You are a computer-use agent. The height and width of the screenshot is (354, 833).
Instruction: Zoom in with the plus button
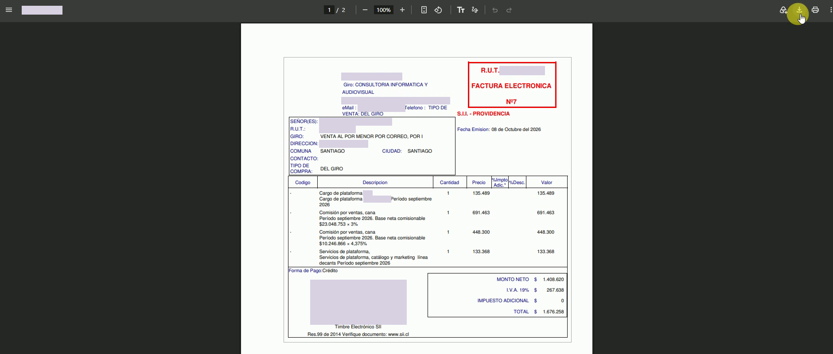tap(402, 10)
